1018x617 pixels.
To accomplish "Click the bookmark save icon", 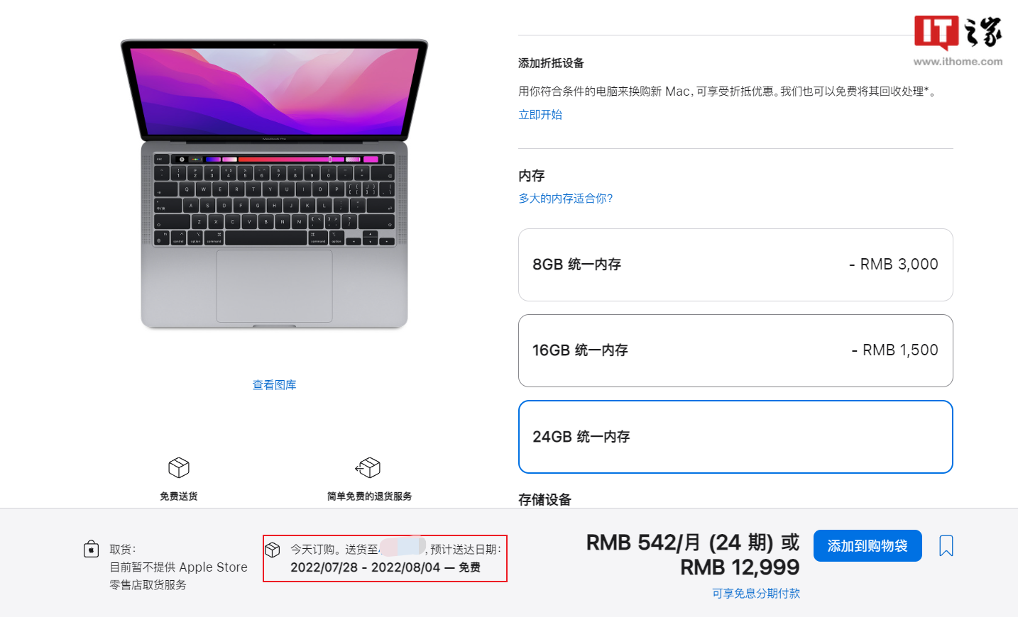I will pyautogui.click(x=946, y=546).
